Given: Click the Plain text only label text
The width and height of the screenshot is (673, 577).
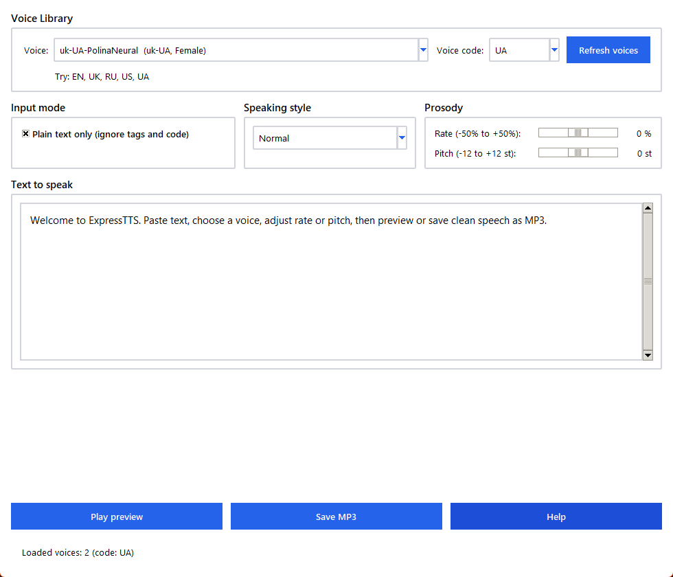Looking at the screenshot, I should (x=111, y=134).
